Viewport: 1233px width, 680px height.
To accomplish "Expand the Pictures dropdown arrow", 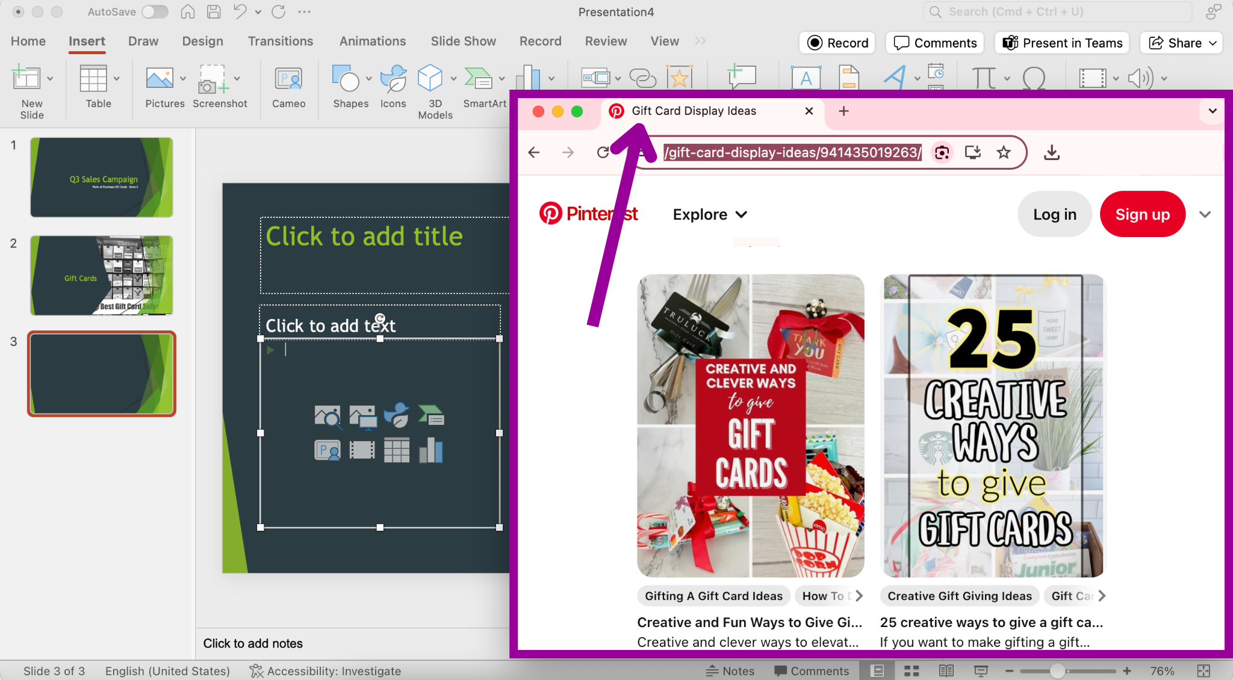I will [182, 78].
